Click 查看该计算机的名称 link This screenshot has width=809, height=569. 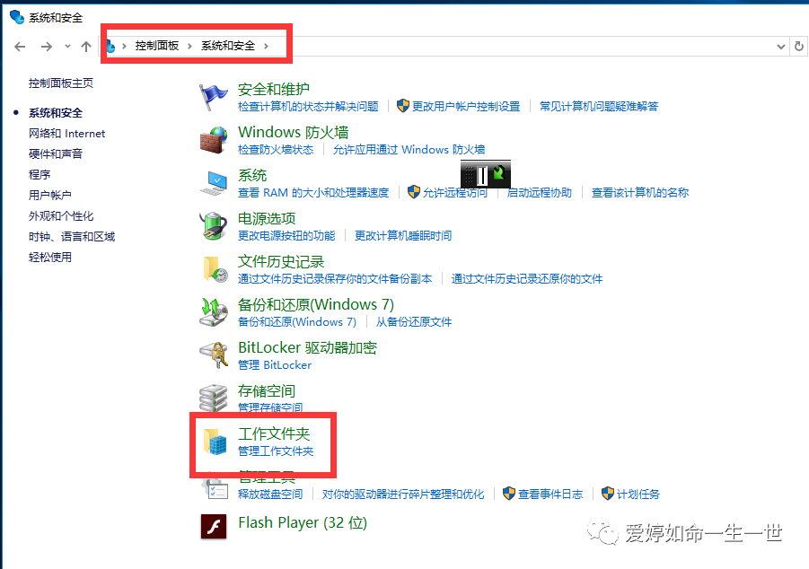click(640, 192)
